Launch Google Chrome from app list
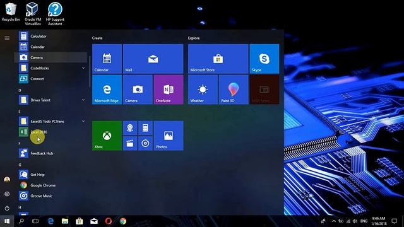 50,185
